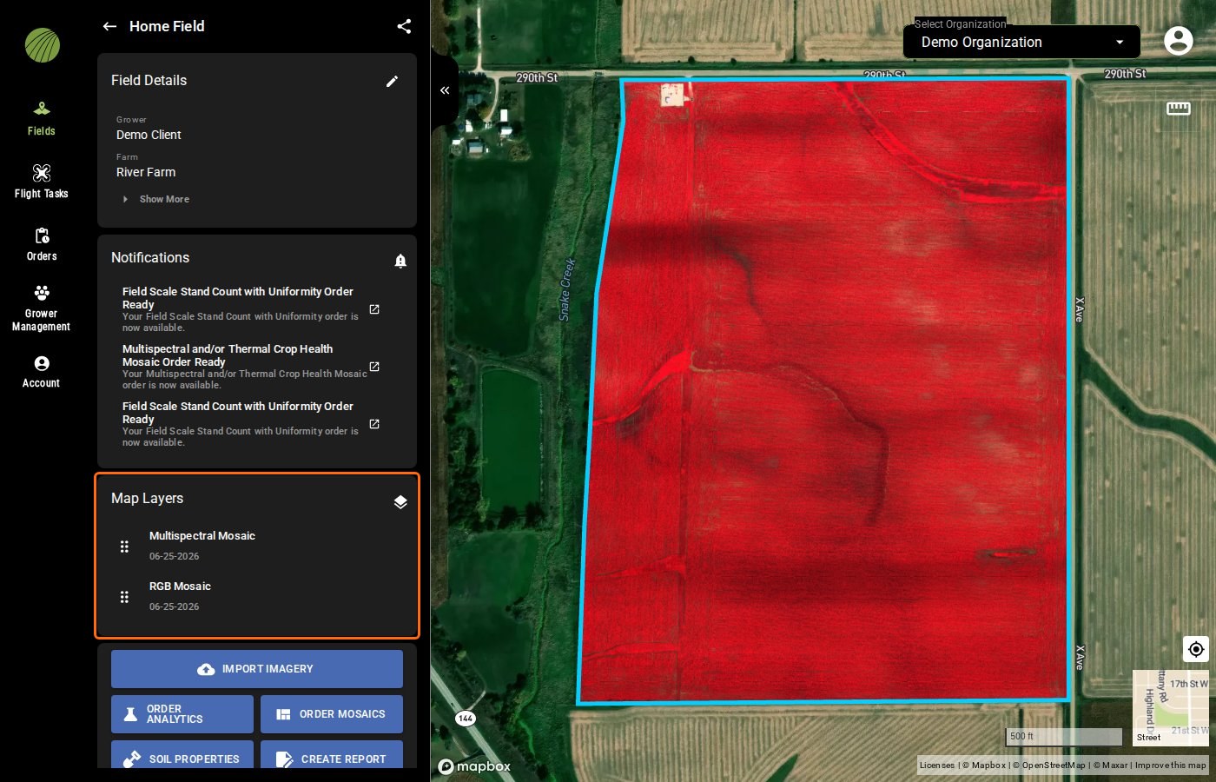Open the last Field Scale Stand Count notification link
This screenshot has height=782, width=1216.
point(374,424)
